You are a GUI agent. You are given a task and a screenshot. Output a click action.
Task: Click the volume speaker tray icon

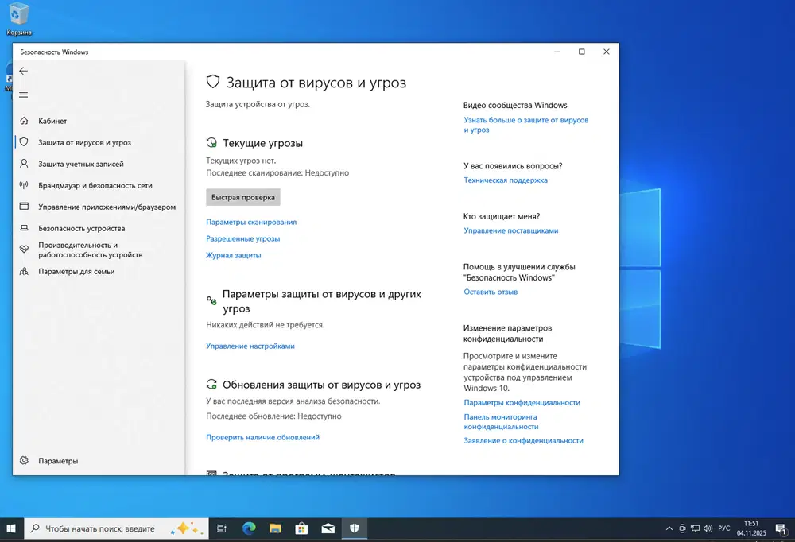click(x=708, y=528)
